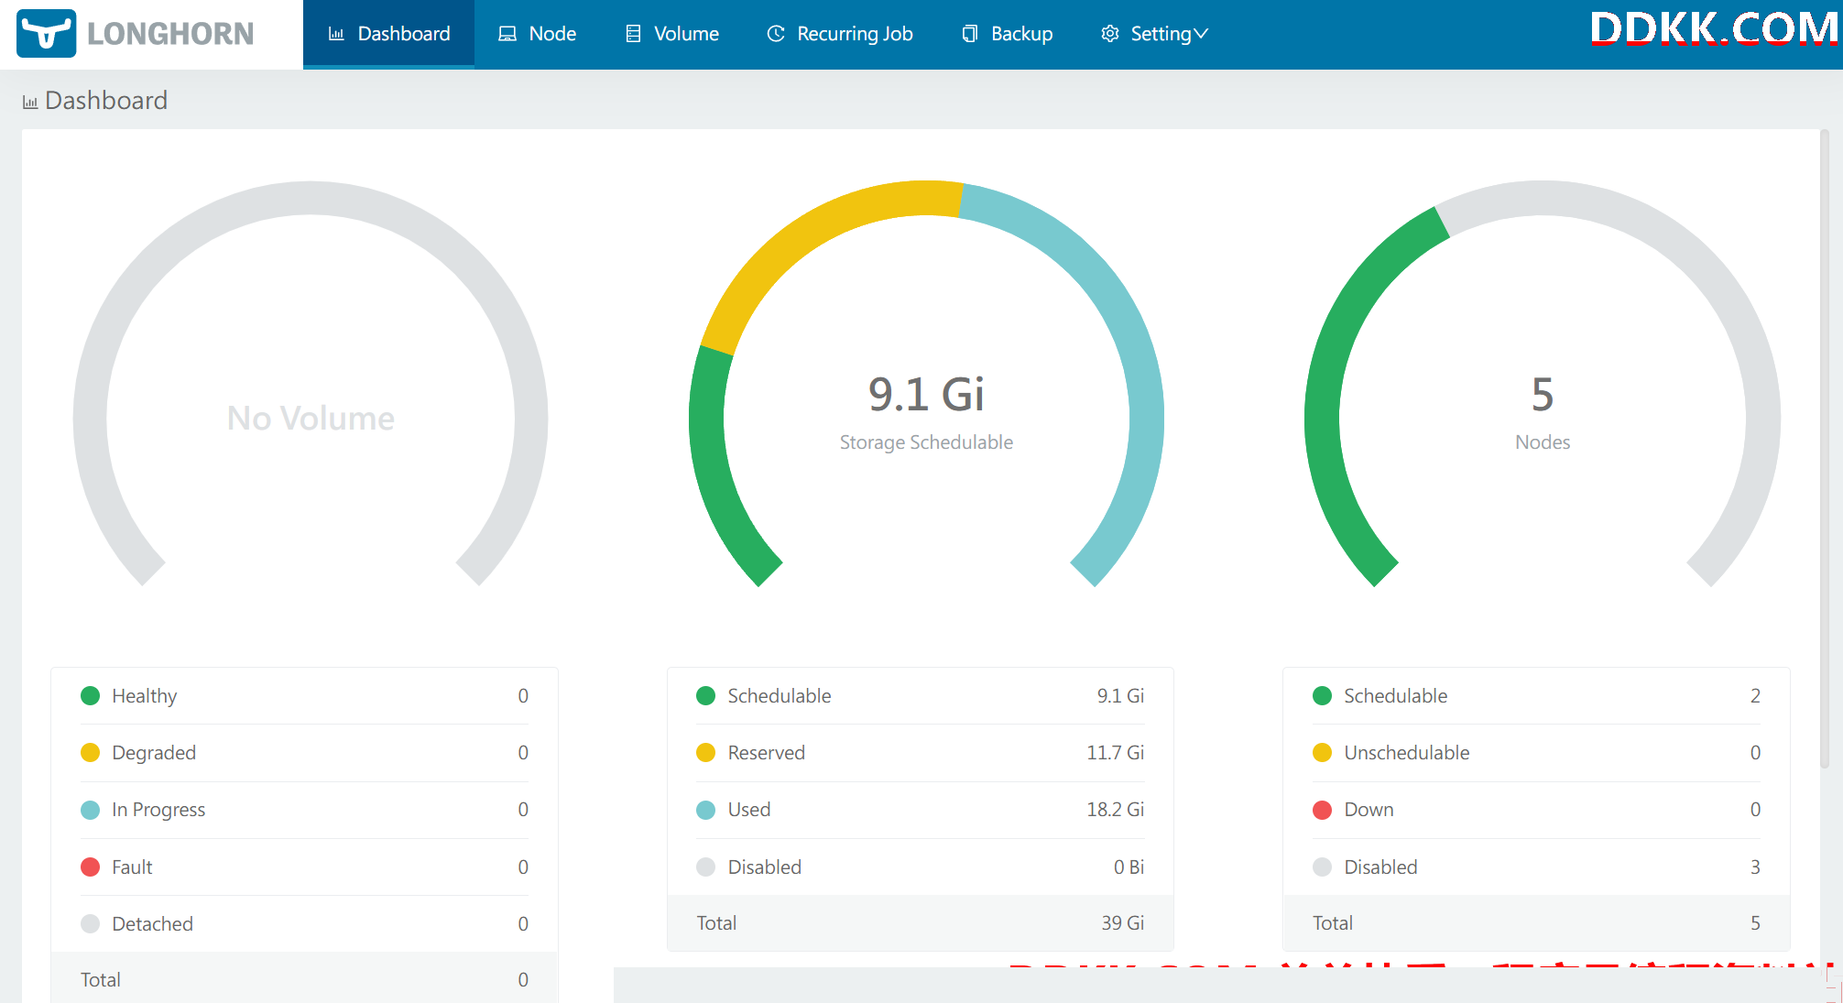1843x1003 pixels.
Task: Click the volume Total 0 row
Action: tap(304, 978)
